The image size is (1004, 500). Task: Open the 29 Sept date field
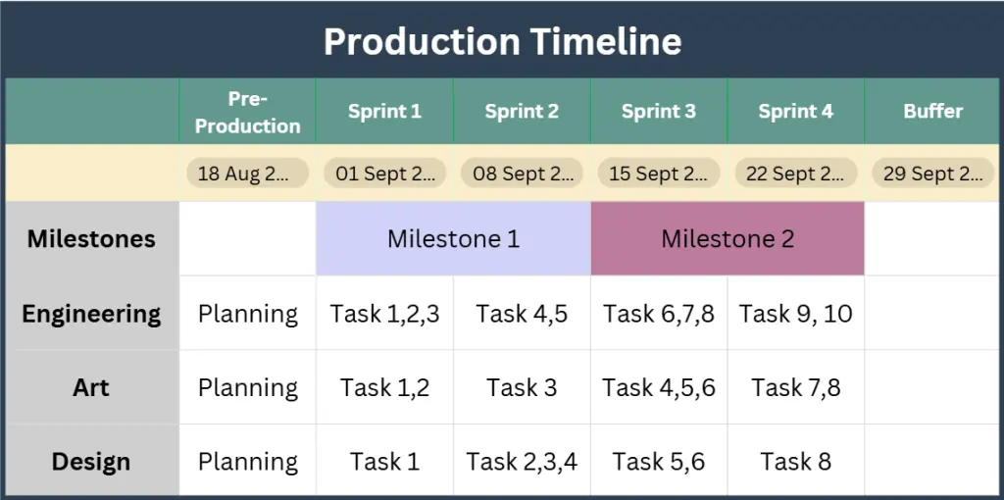pos(932,174)
